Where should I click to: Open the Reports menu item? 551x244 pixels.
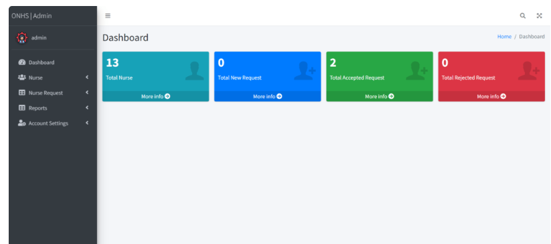coord(53,108)
